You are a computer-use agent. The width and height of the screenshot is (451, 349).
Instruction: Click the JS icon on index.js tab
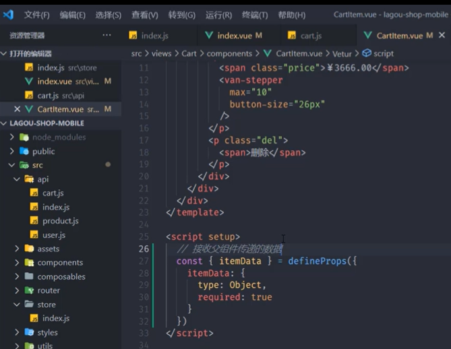pyautogui.click(x=133, y=35)
